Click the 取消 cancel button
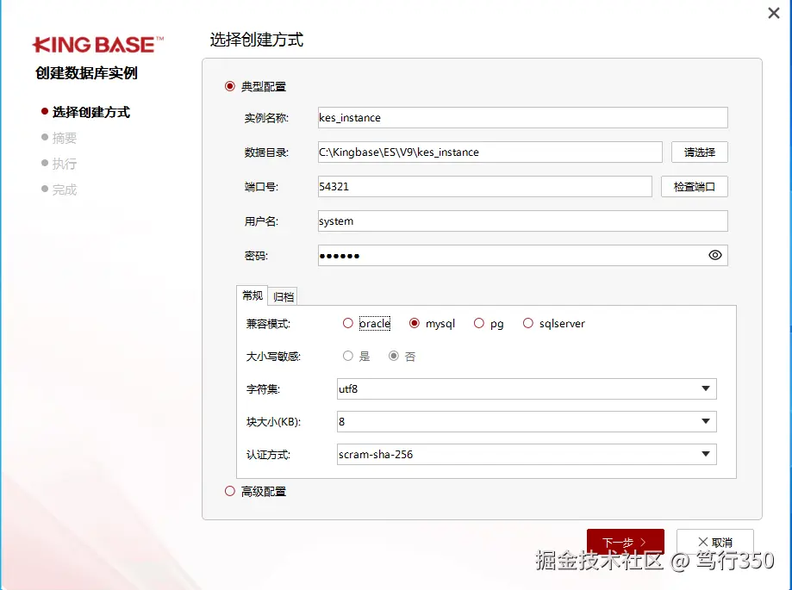The image size is (792, 590). [x=715, y=542]
